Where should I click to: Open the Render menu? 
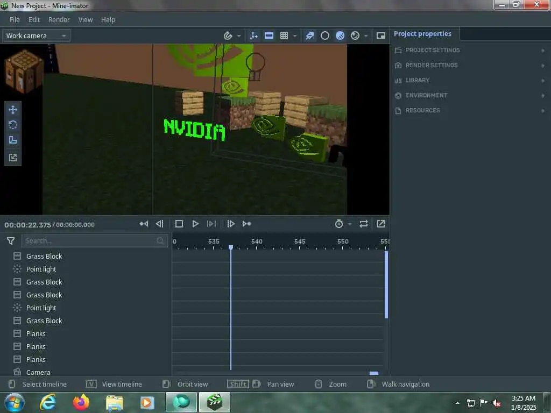coord(59,20)
